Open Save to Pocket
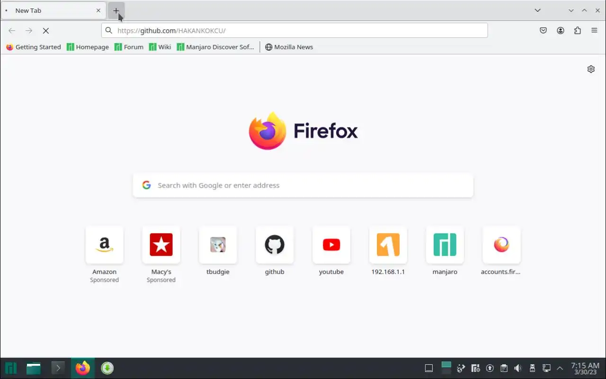The width and height of the screenshot is (606, 379). pyautogui.click(x=544, y=30)
